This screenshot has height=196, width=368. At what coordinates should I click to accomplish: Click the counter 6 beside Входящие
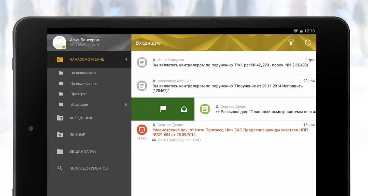click(126, 104)
